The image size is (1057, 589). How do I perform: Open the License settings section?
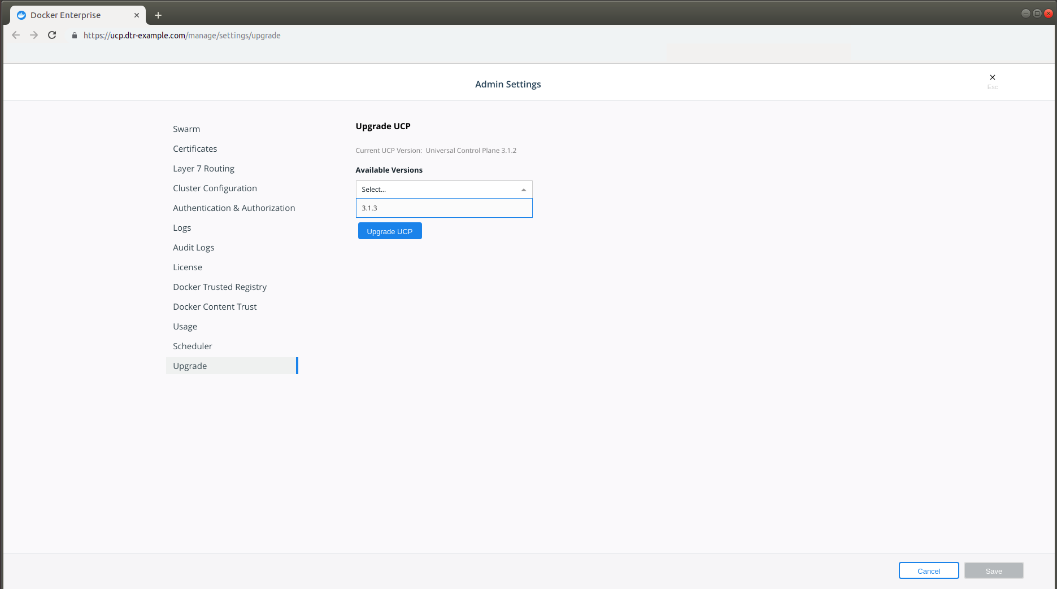(x=188, y=267)
